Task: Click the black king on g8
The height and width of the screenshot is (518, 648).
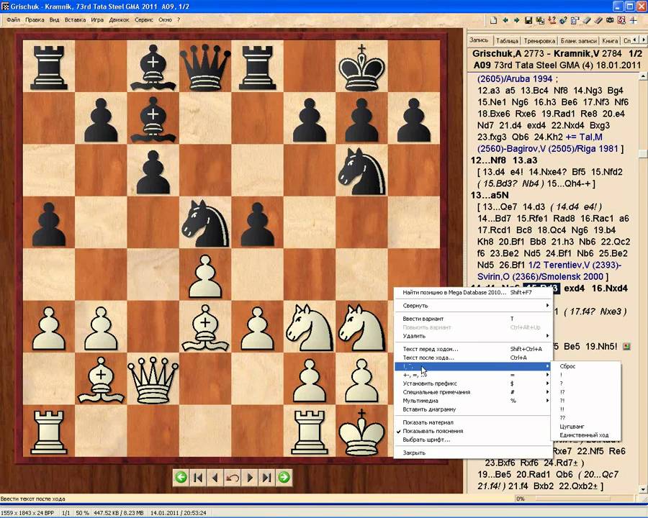Action: coord(361,66)
